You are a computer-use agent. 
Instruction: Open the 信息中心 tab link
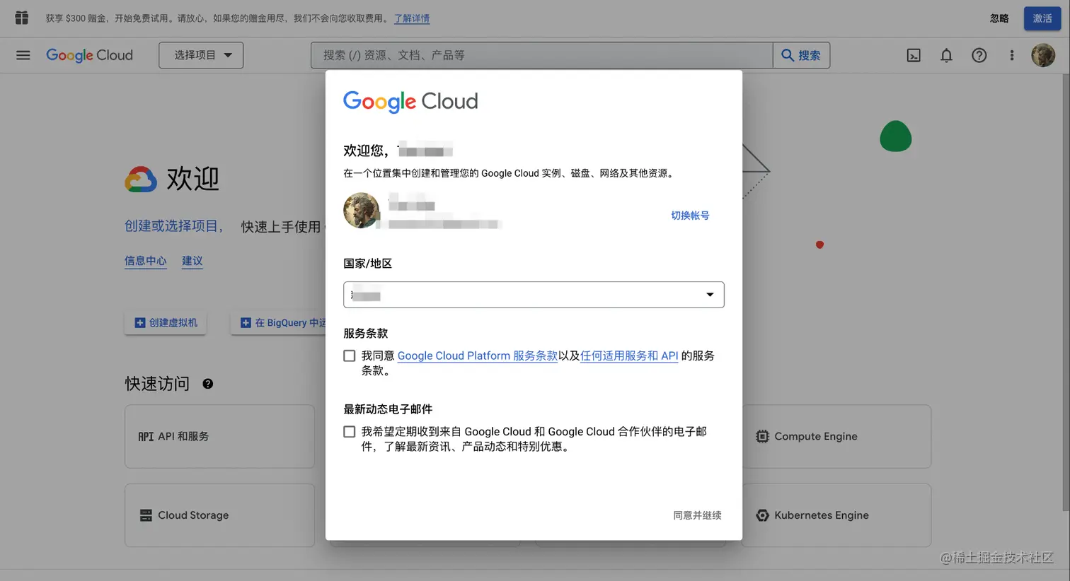pos(146,261)
